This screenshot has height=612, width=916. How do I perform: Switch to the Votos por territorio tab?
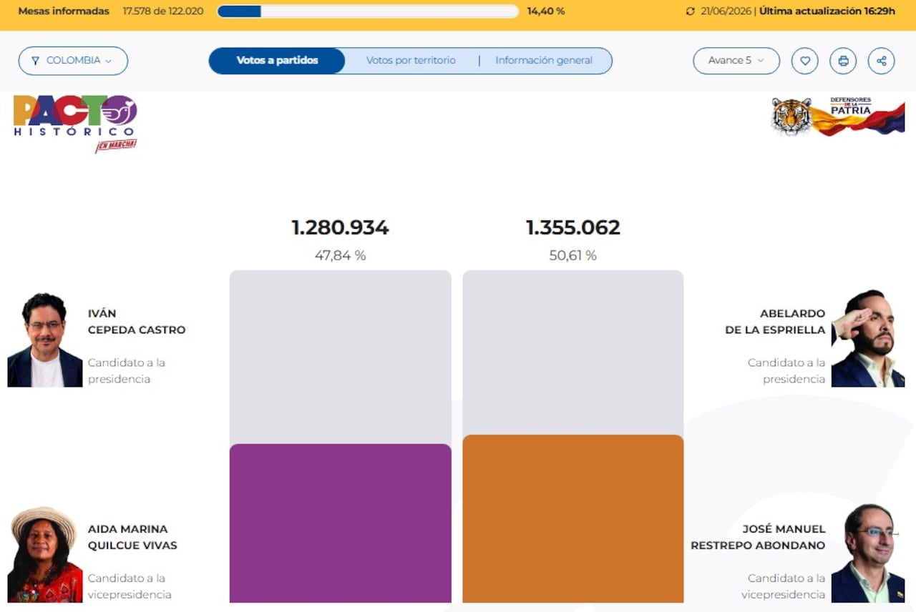point(411,61)
